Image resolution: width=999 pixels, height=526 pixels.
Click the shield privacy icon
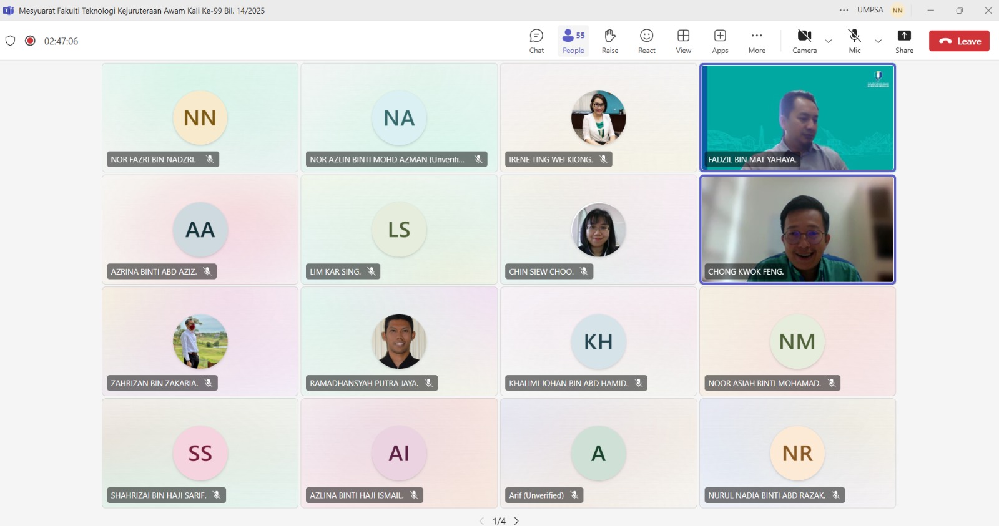(x=10, y=41)
